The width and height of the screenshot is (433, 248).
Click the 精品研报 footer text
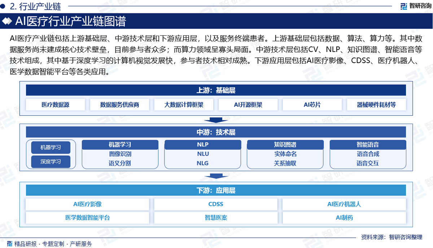[x=26, y=244]
